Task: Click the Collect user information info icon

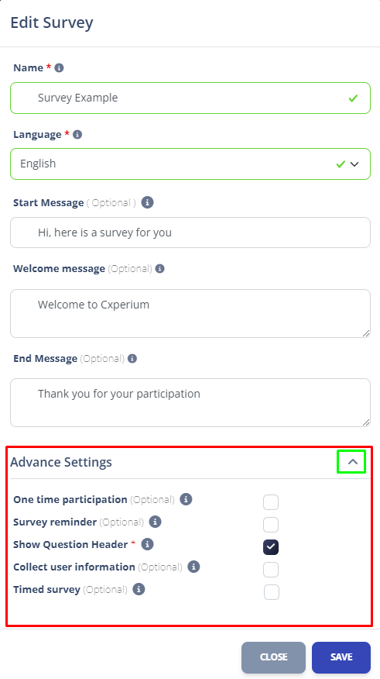Action: click(x=193, y=567)
